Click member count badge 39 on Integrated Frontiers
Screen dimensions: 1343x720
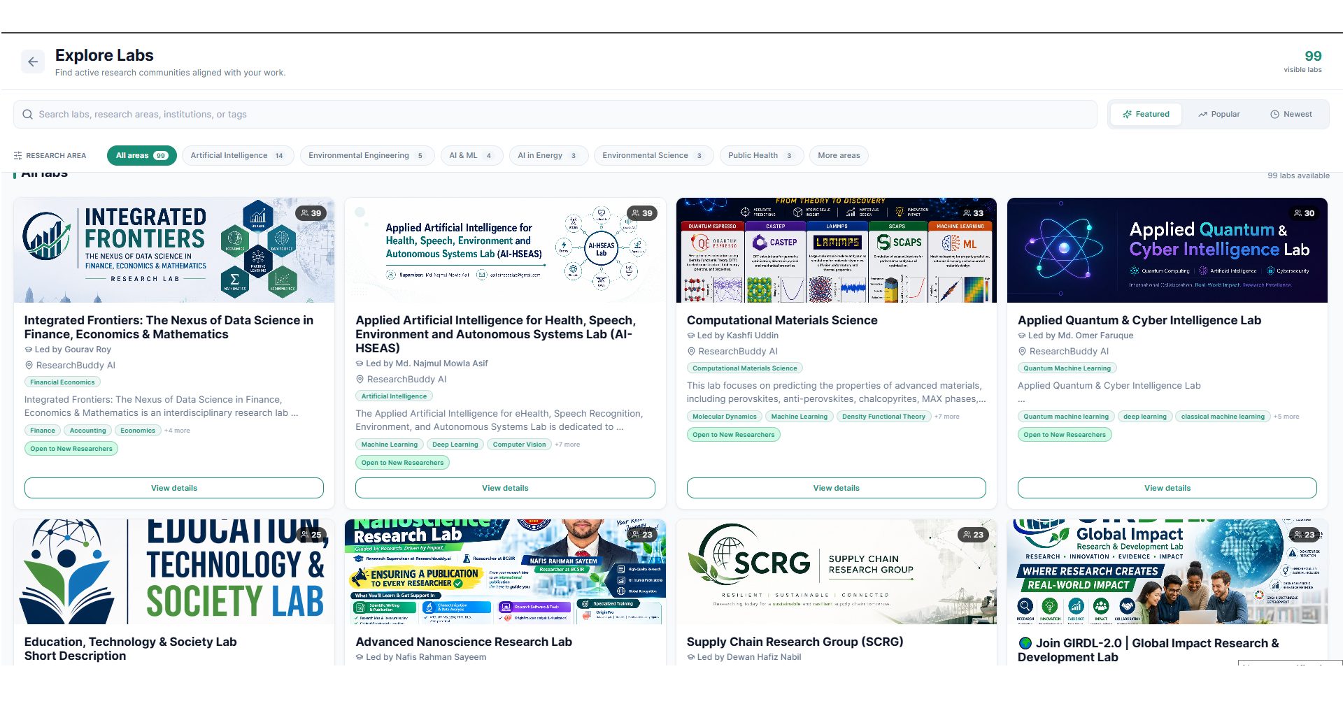coord(311,213)
